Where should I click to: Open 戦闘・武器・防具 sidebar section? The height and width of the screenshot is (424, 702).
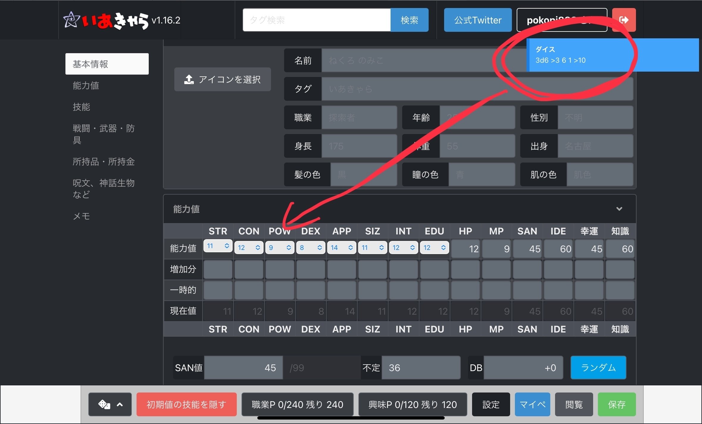pos(107,134)
